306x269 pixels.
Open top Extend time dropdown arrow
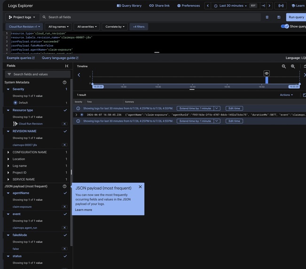click(217, 108)
